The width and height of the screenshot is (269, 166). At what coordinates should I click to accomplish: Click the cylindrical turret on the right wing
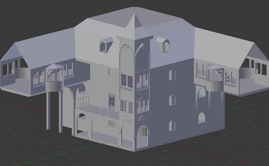click(214, 78)
